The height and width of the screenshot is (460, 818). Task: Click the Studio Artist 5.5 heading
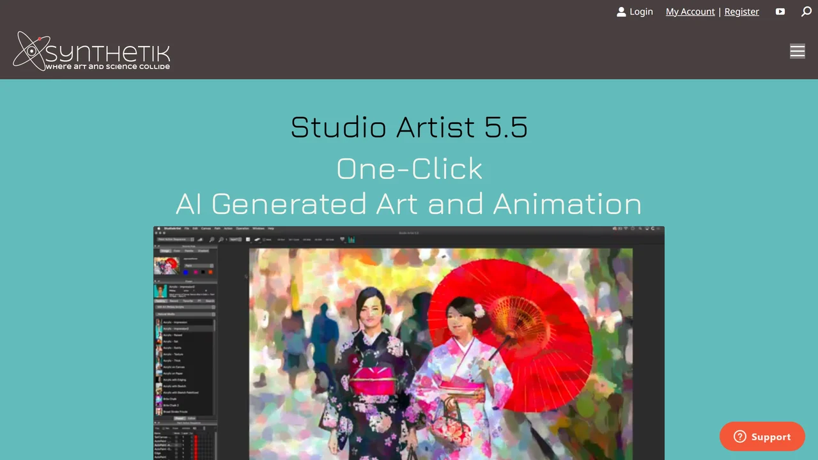(x=409, y=126)
